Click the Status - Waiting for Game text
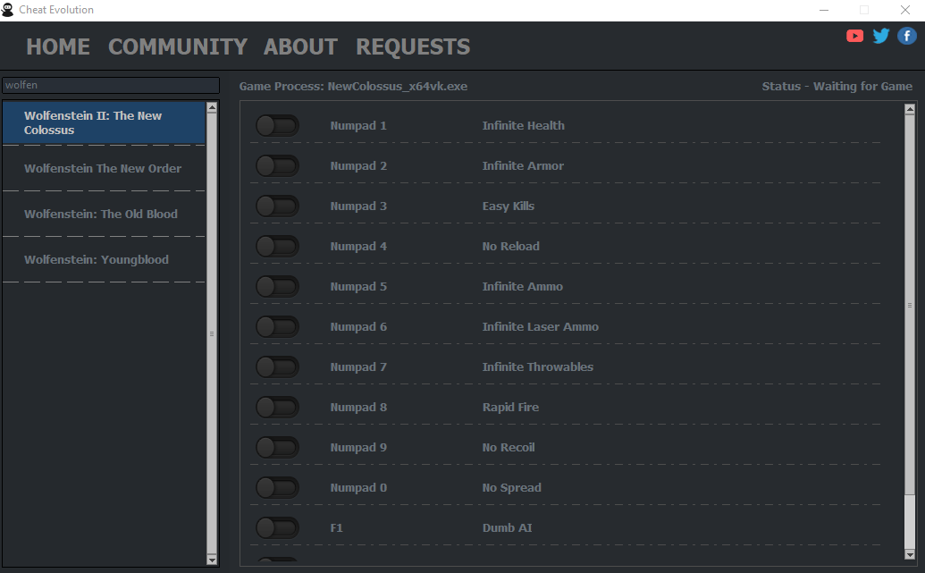This screenshot has width=925, height=573. 837,86
